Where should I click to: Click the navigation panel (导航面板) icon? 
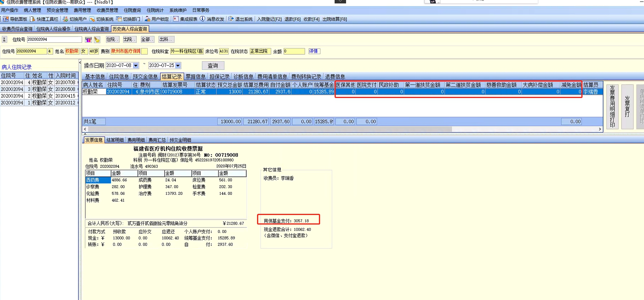click(5, 19)
